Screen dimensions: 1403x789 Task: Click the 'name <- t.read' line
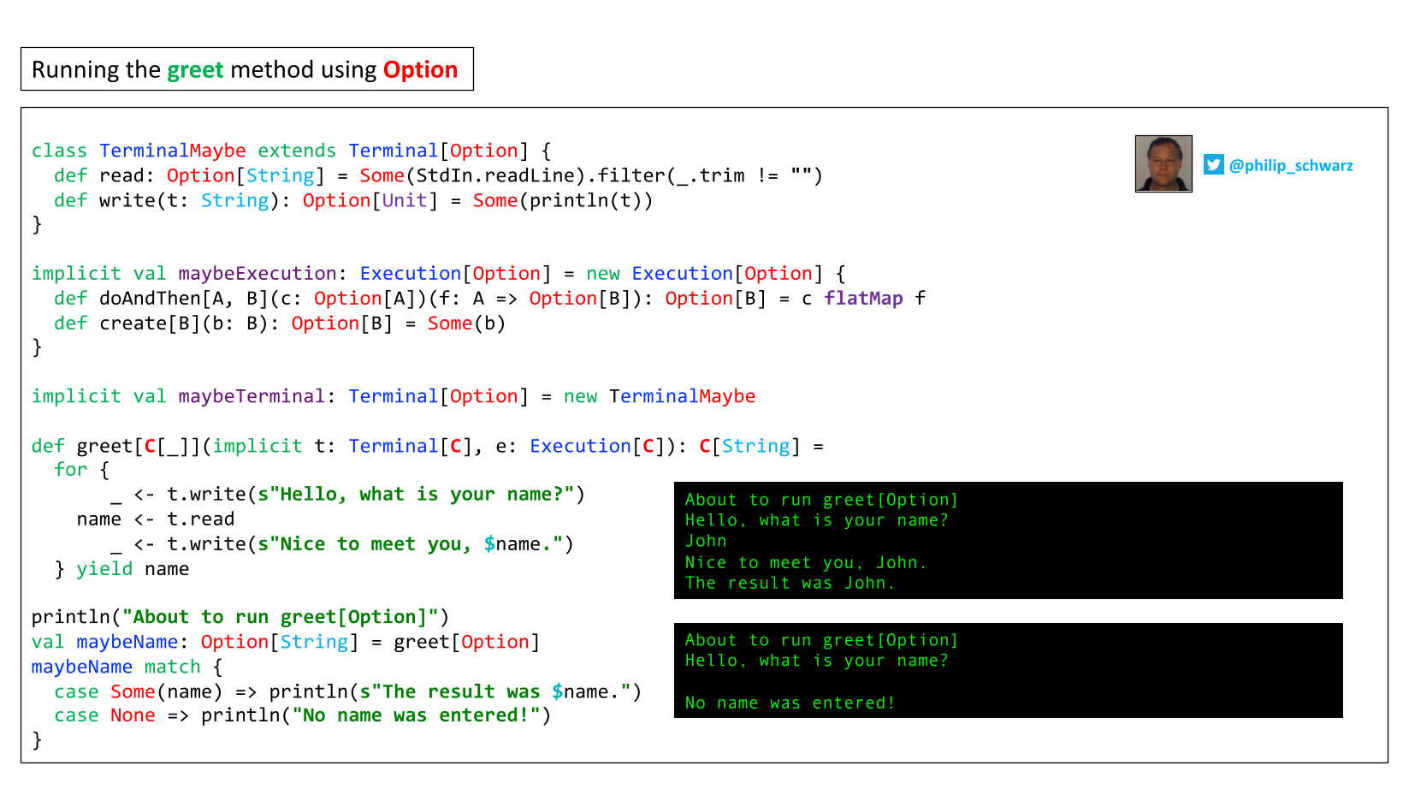155,519
